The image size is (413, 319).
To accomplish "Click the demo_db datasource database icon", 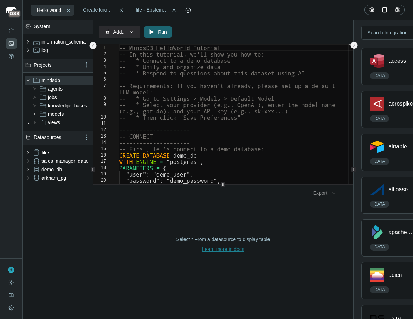I will coord(37,170).
